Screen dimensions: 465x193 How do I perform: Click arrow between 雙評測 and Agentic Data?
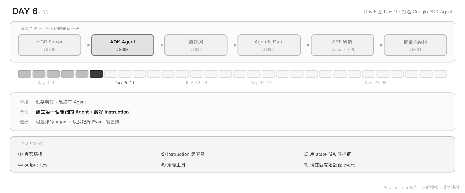[233, 45]
